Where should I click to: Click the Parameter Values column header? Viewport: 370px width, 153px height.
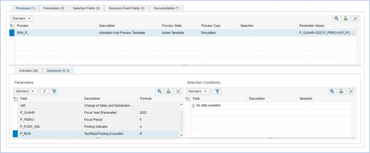tap(327, 26)
